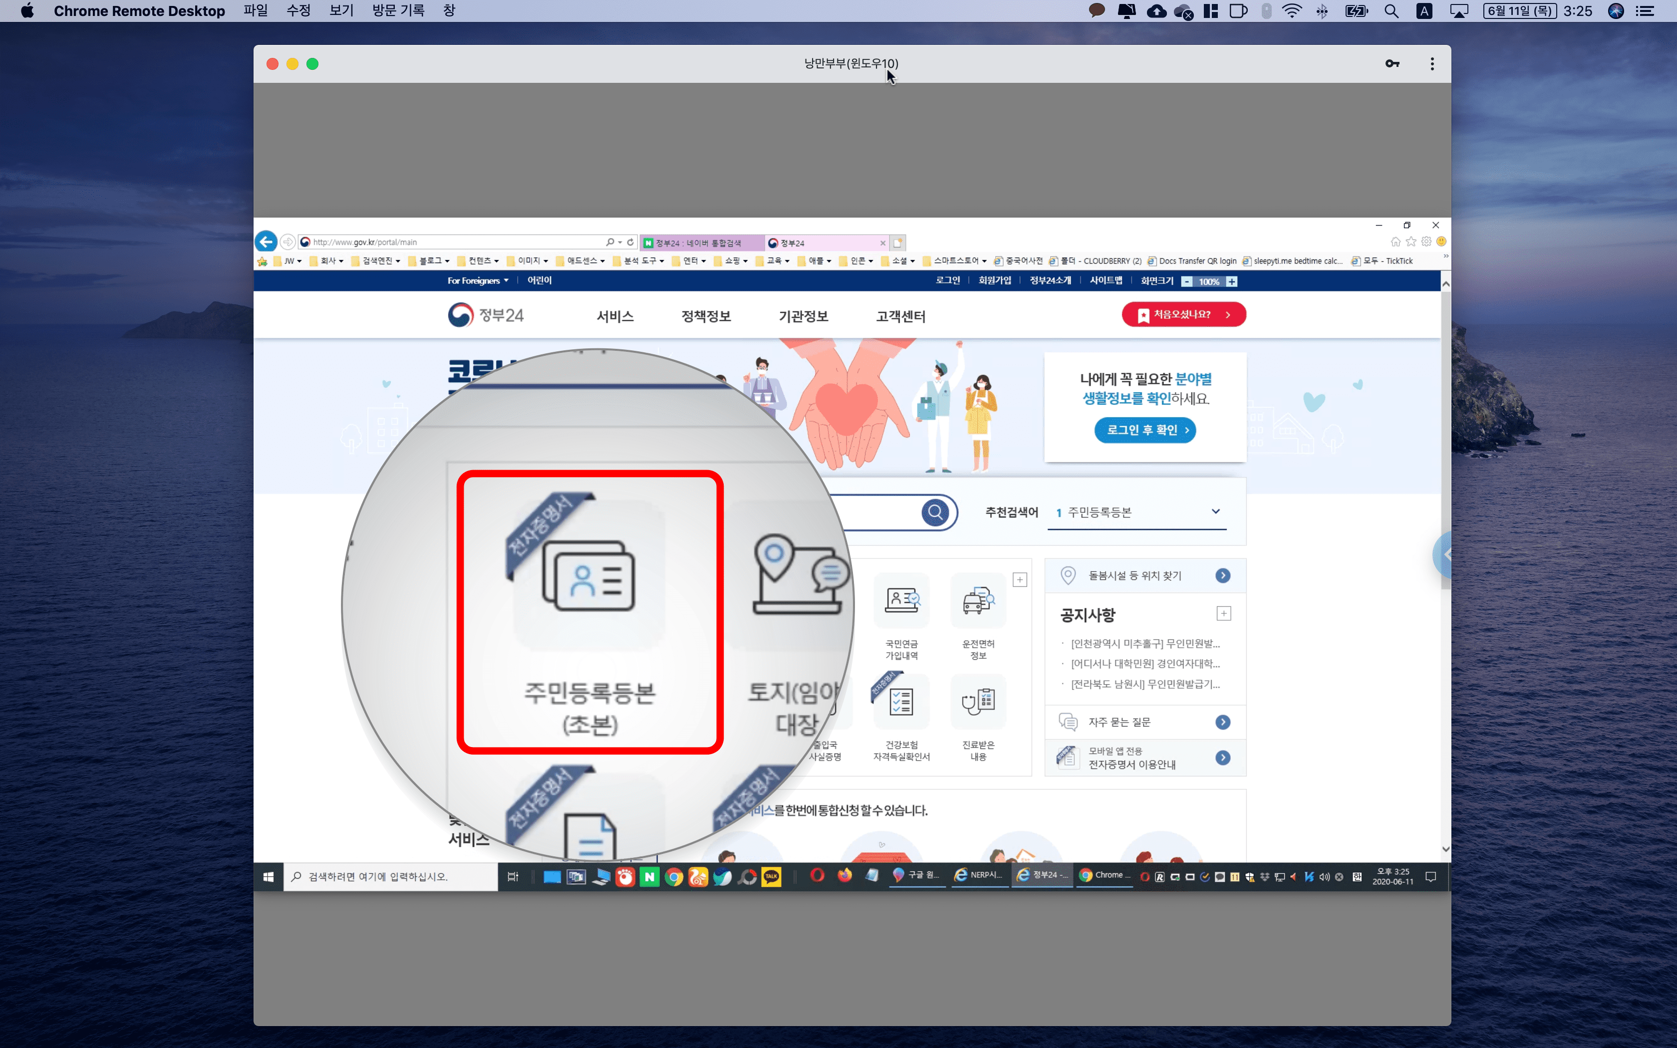Launch KakaoTalk from the Windows taskbar
This screenshot has width=1677, height=1048.
(x=771, y=877)
